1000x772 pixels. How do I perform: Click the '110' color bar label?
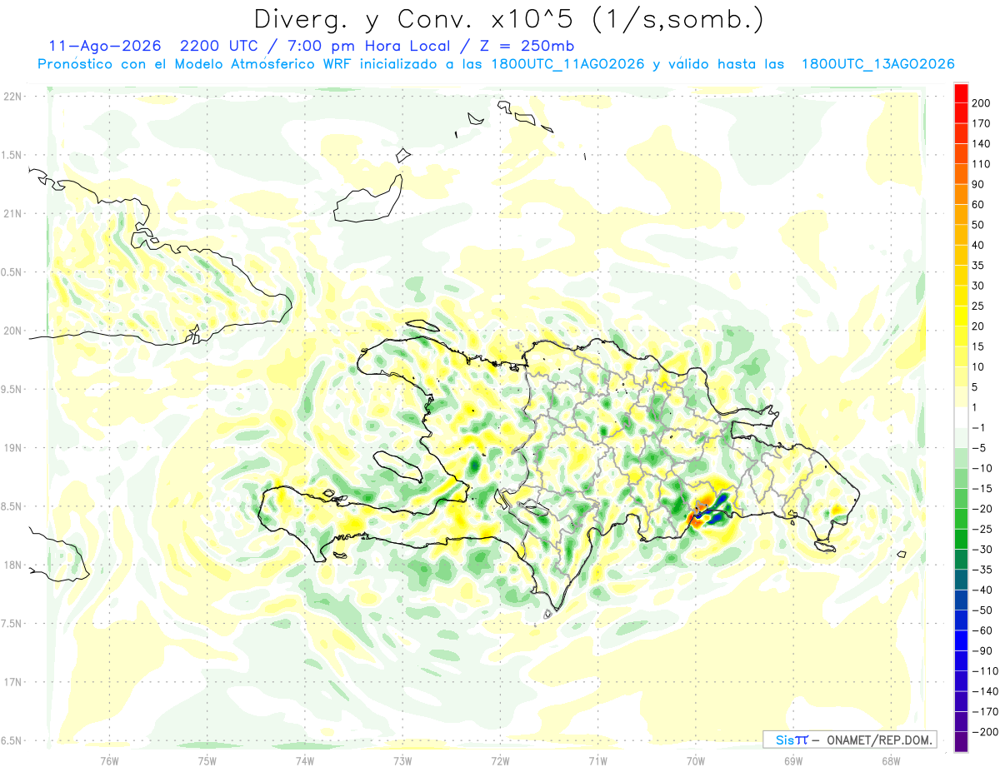(981, 164)
